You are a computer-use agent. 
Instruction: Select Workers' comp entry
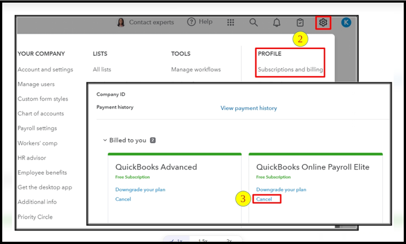click(38, 143)
